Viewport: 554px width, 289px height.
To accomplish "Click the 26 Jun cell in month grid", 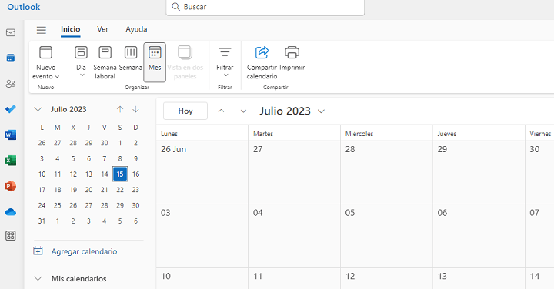I will (202, 172).
